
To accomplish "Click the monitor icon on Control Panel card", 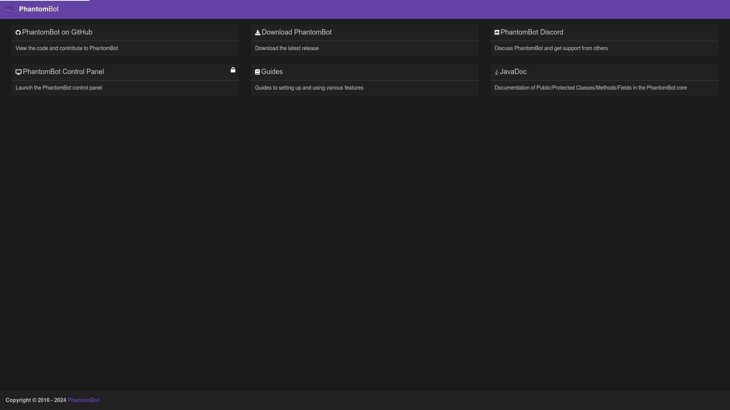I will point(18,72).
